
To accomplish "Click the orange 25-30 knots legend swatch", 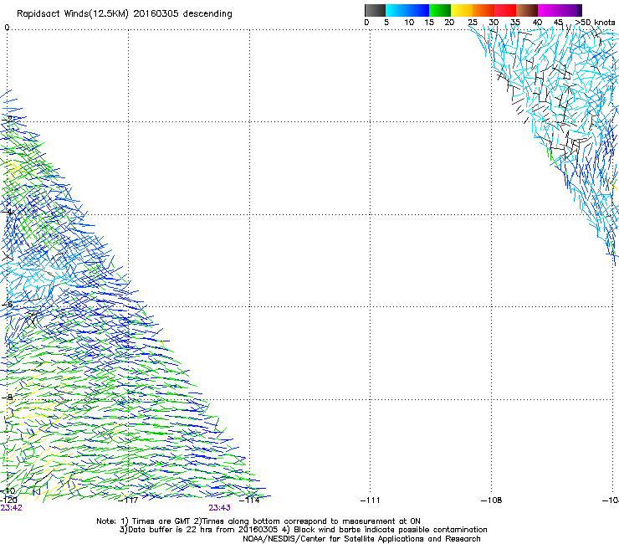I will point(483,10).
